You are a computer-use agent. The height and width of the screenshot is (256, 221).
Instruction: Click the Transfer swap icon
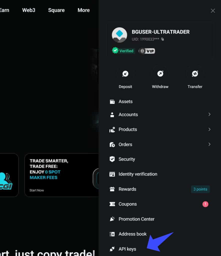coord(195,74)
